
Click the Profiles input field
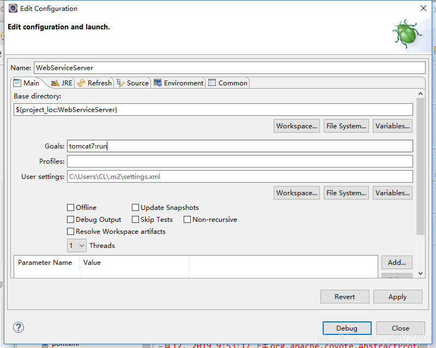click(x=240, y=161)
